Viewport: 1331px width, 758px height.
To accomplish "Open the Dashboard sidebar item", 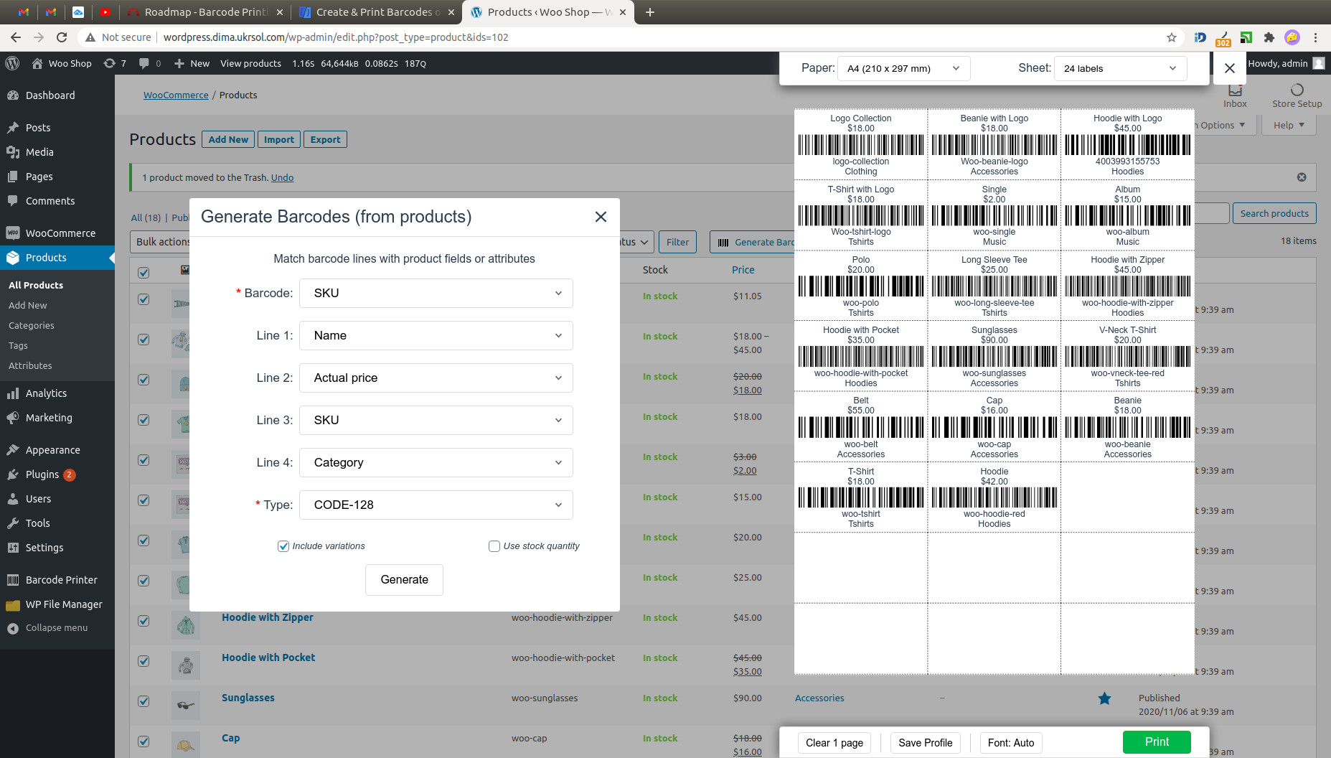I will tap(50, 95).
